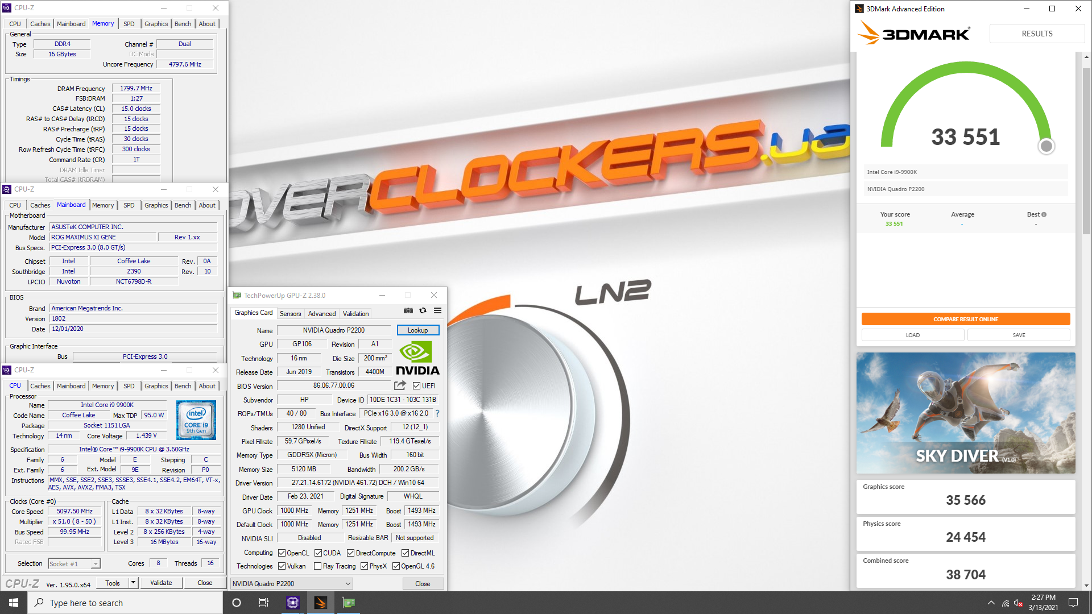The image size is (1092, 614).
Task: Click the Bus Interface question mark
Action: tap(437, 413)
